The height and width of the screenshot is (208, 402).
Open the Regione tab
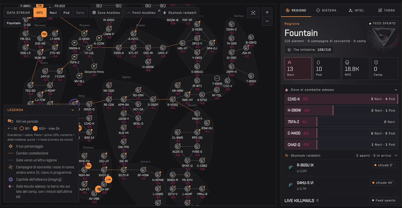296,11
